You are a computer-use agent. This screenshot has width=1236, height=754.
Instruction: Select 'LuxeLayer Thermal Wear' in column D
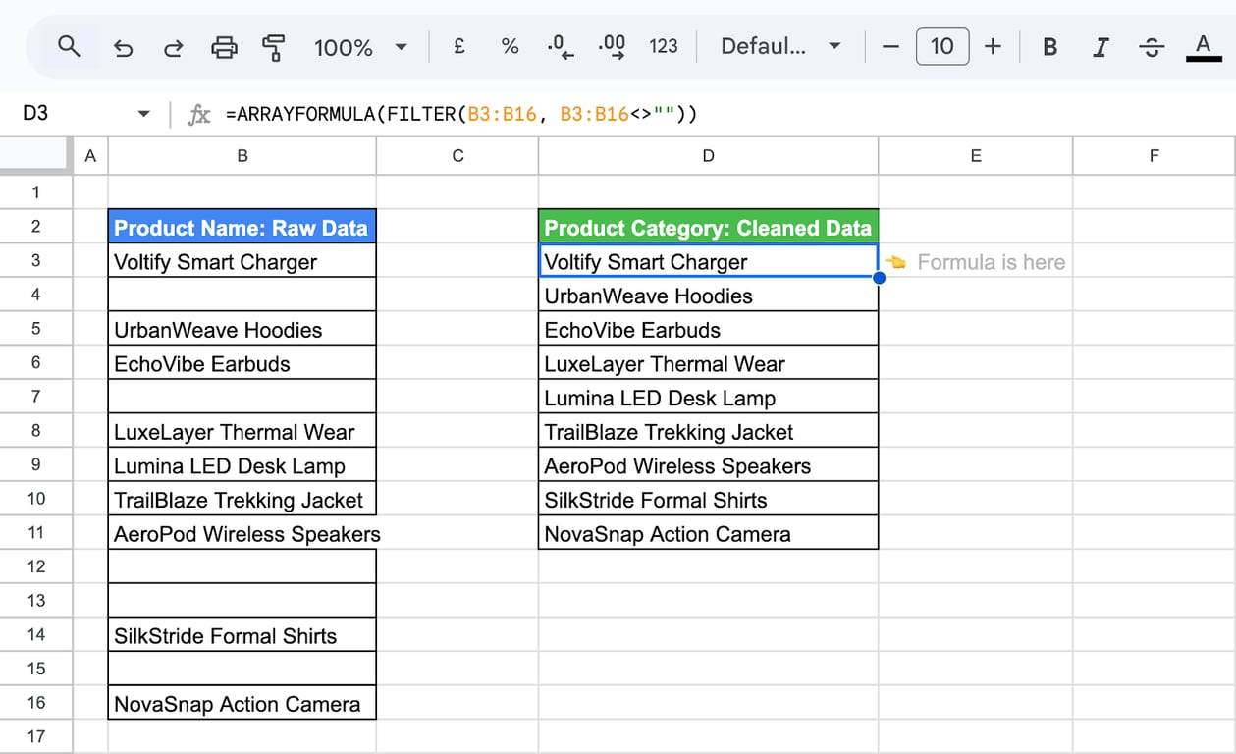click(708, 363)
